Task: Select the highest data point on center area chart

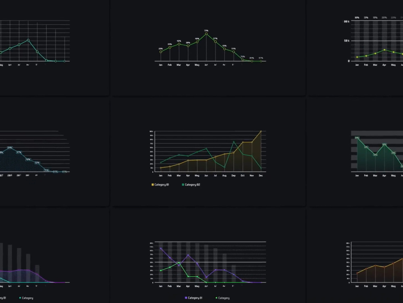Action: (x=261, y=131)
